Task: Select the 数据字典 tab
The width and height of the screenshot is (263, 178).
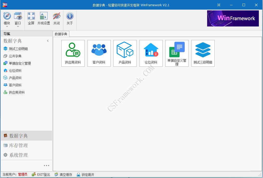Action: [x=60, y=34]
